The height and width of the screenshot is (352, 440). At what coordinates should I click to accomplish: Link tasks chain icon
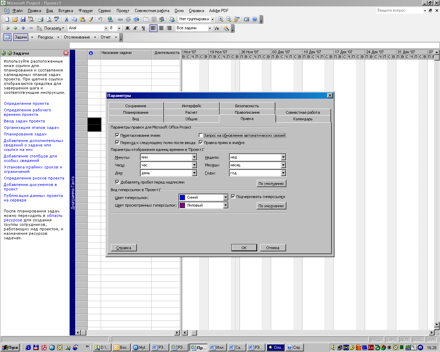pos(120,19)
